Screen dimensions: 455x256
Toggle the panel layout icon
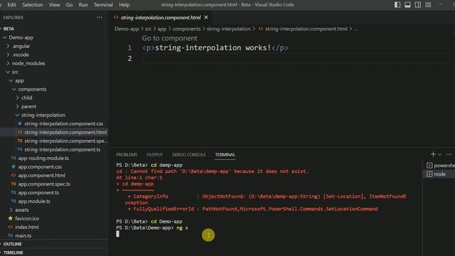[x=407, y=5]
